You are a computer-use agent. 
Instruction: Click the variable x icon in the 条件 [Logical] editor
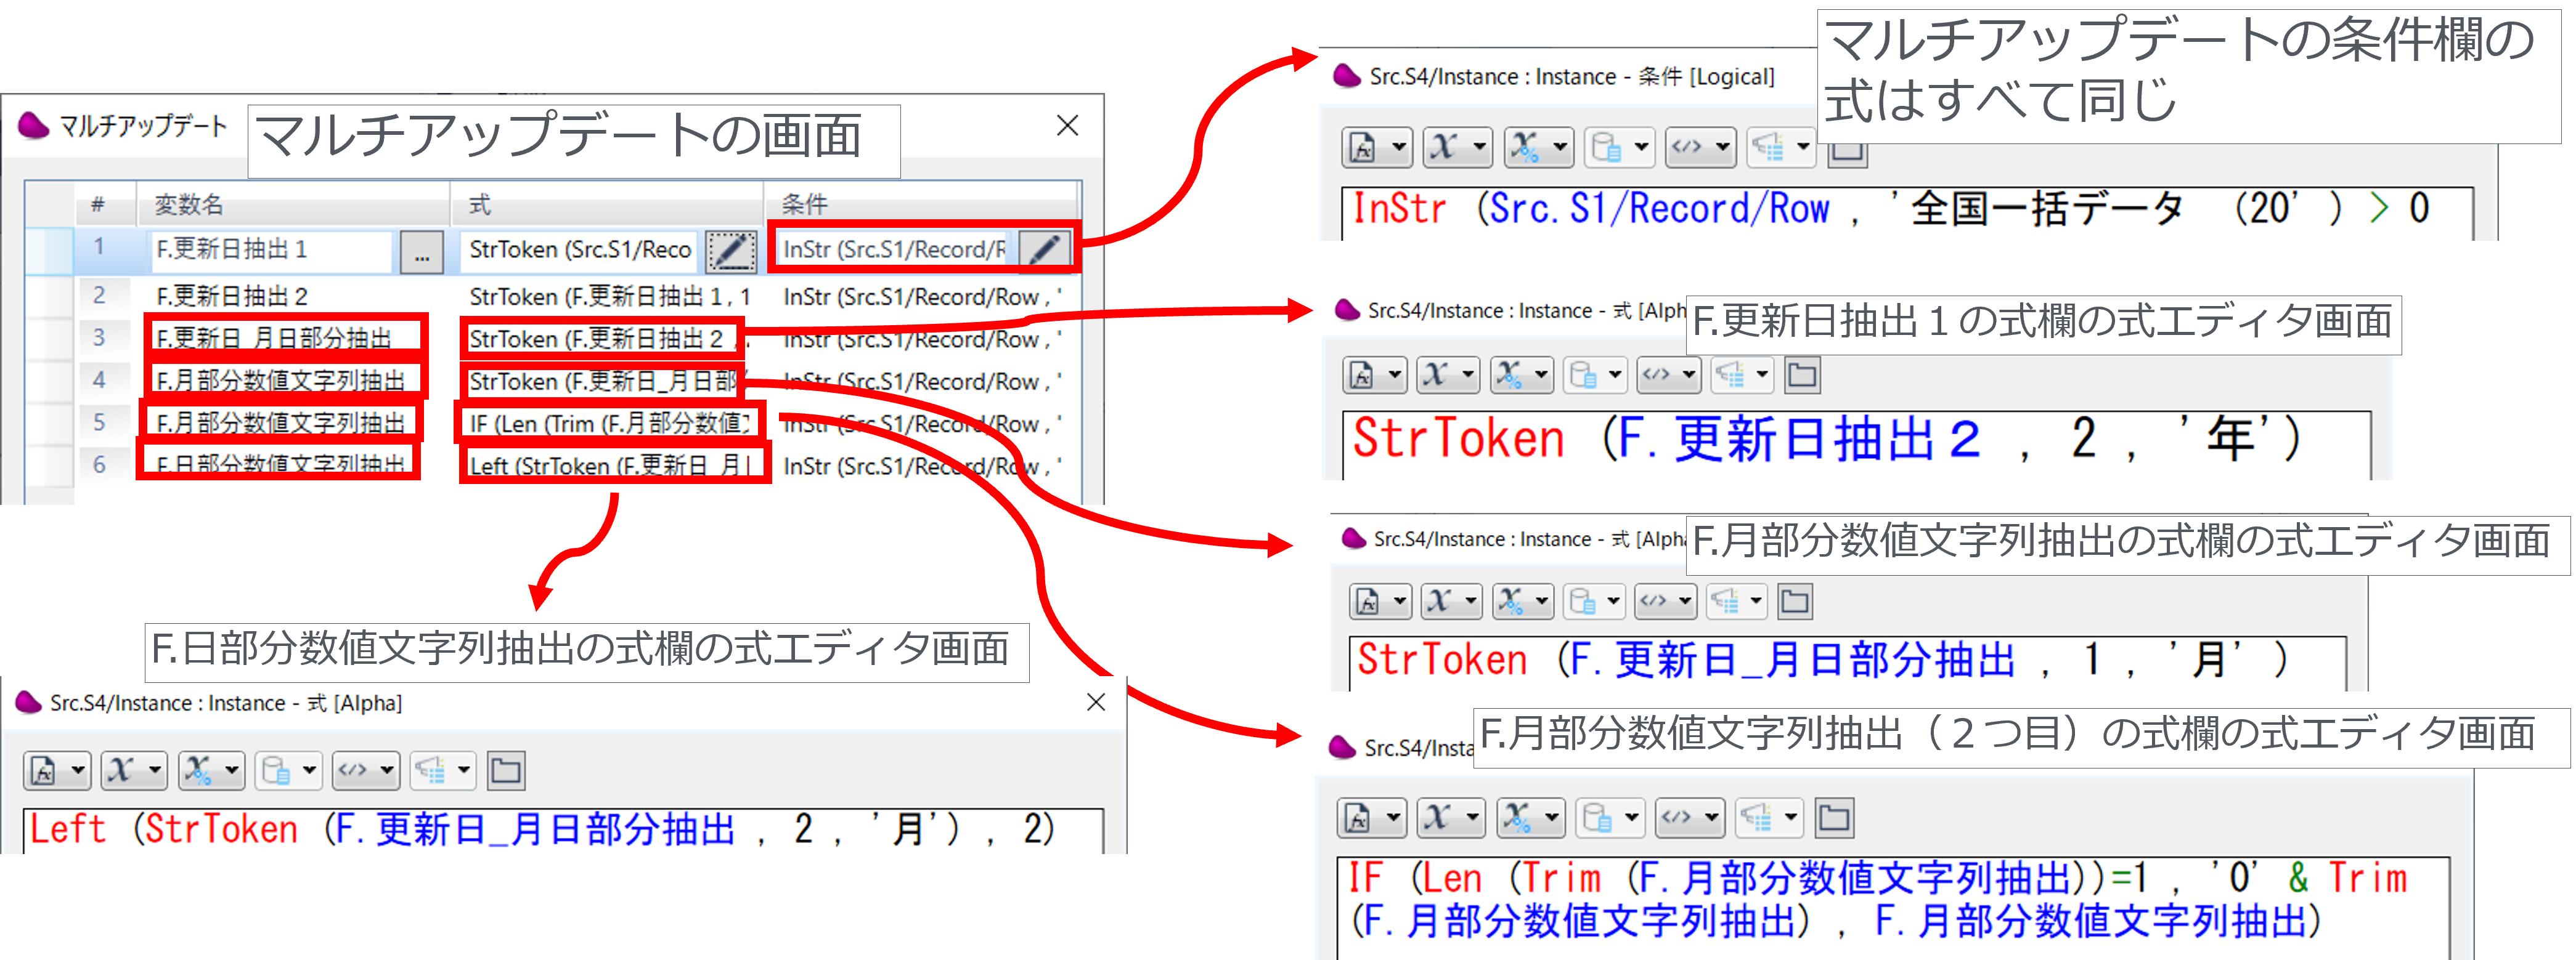1443,148
